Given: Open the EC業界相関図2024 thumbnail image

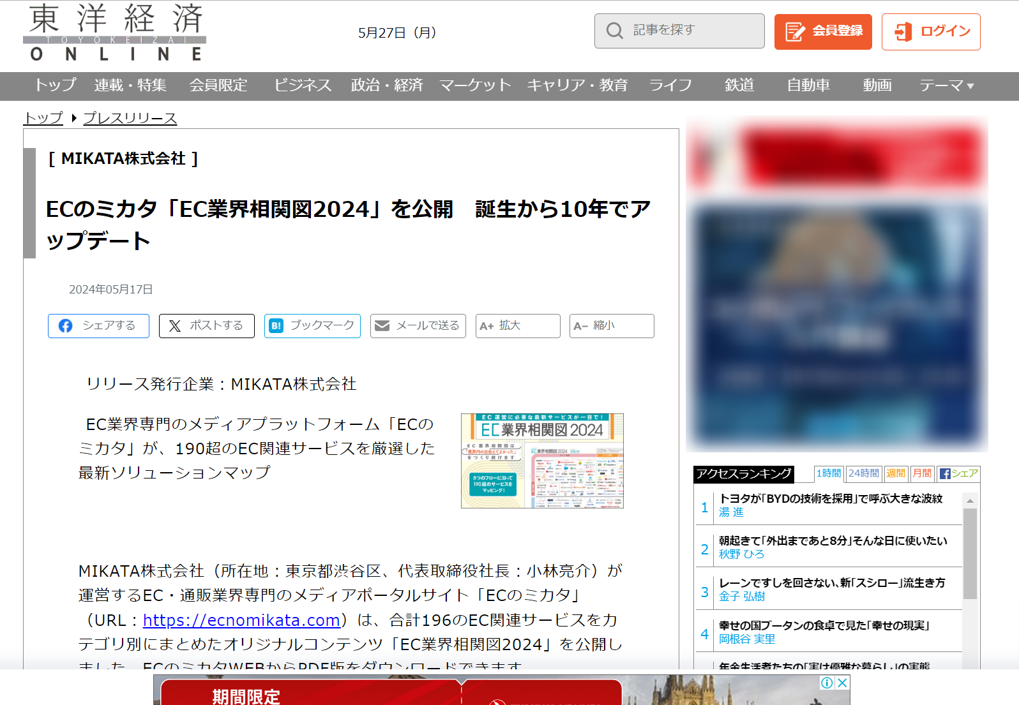Looking at the screenshot, I should tap(542, 461).
